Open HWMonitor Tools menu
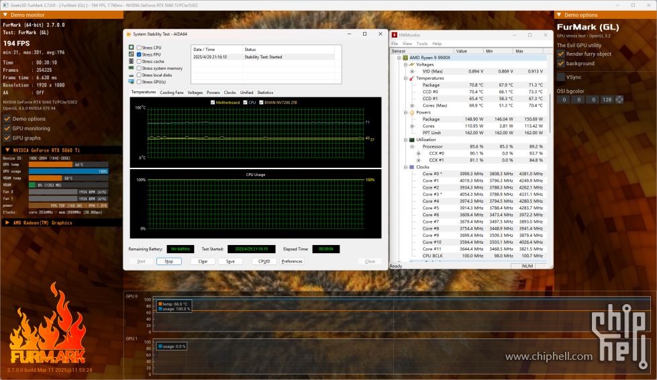Image resolution: width=657 pixels, height=380 pixels. (x=422, y=44)
